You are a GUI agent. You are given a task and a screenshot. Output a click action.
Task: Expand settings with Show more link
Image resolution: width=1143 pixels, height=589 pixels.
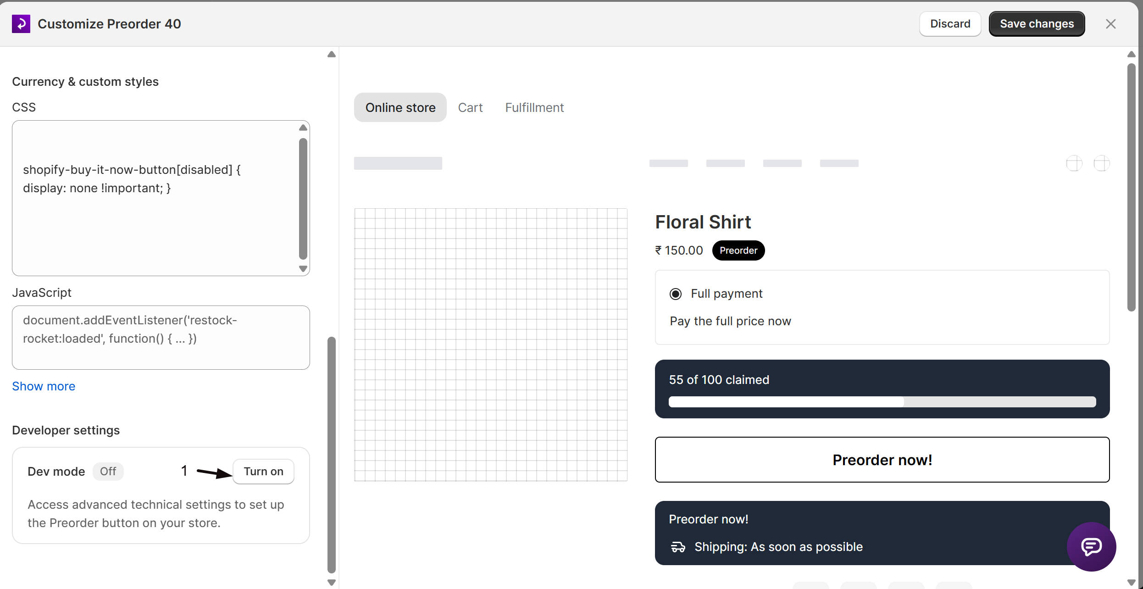click(44, 386)
